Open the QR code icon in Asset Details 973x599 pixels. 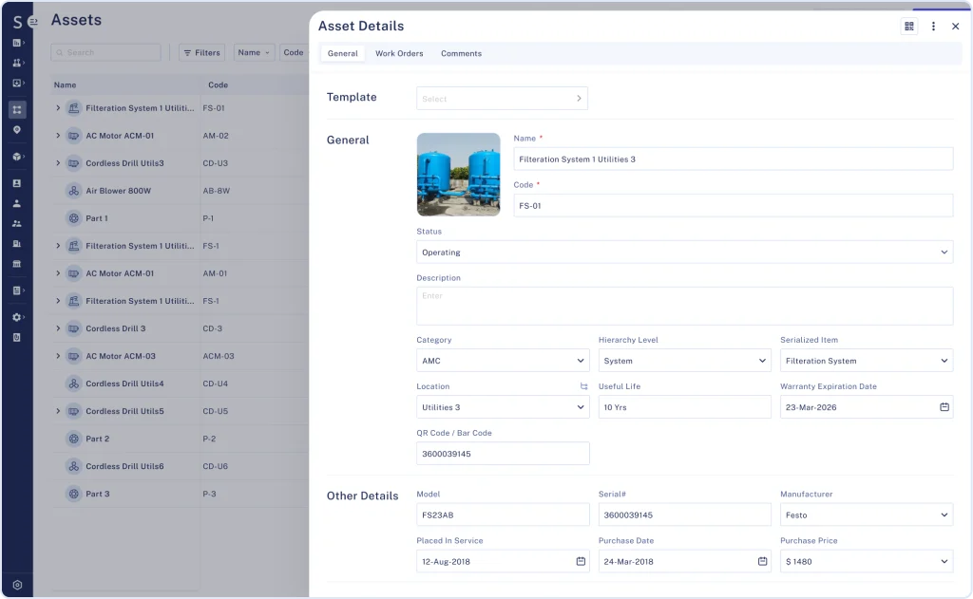909,27
